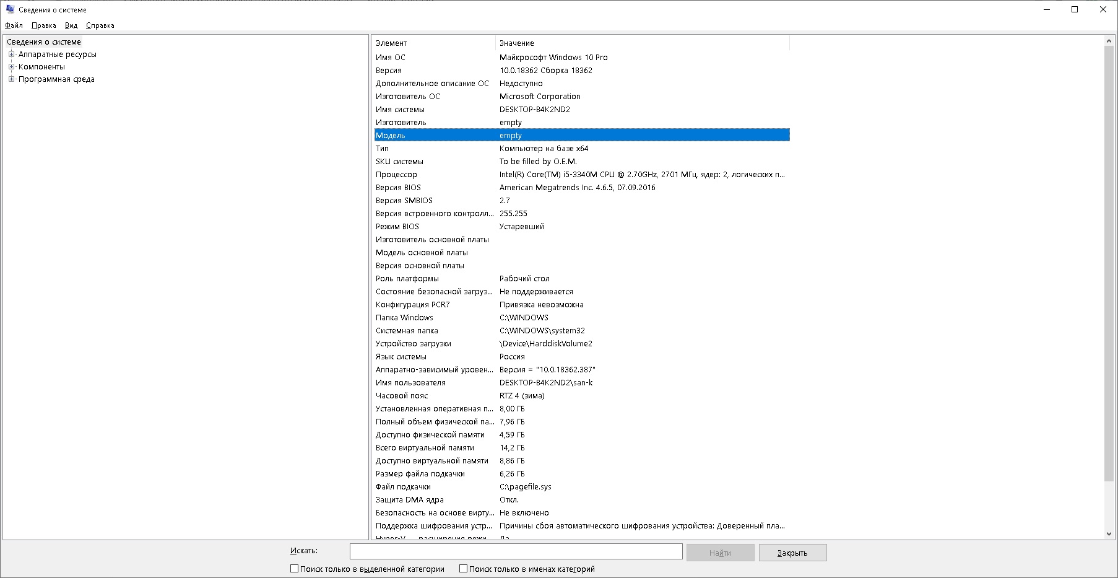Select the Доступно виртуальной памяти row

[x=582, y=460]
